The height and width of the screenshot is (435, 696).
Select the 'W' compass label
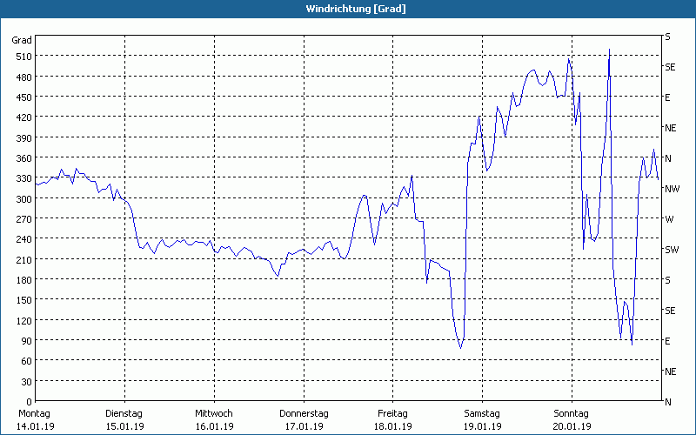point(669,219)
